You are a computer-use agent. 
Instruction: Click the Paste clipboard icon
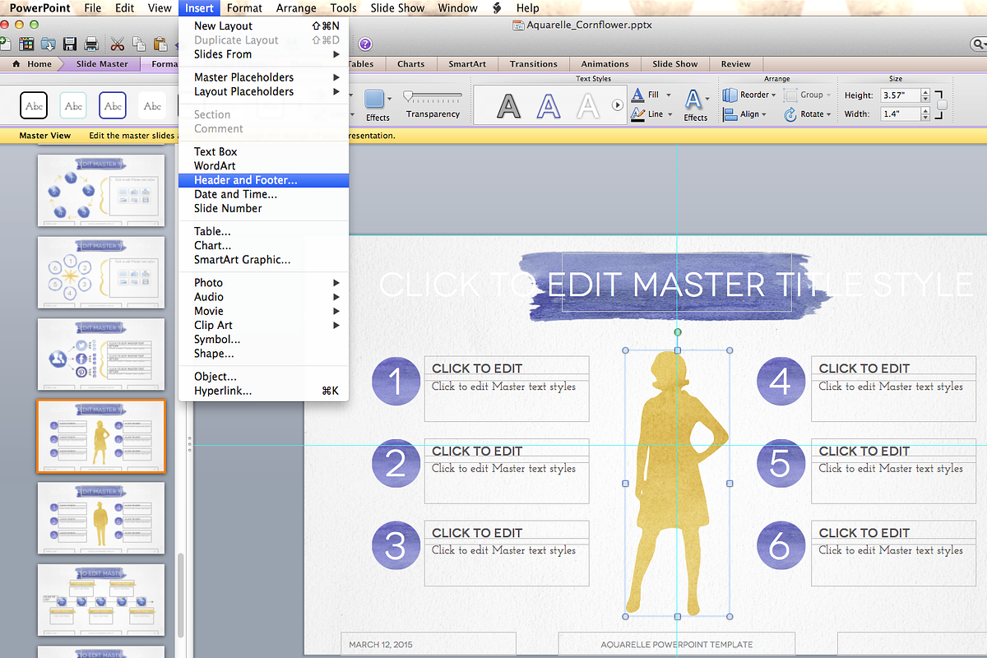click(x=160, y=44)
